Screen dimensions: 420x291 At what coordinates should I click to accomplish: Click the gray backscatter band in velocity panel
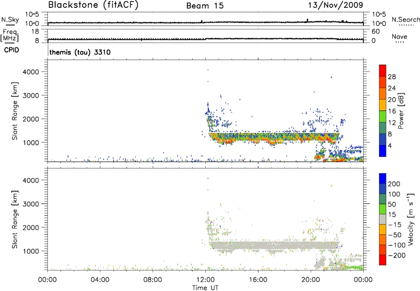(274, 246)
